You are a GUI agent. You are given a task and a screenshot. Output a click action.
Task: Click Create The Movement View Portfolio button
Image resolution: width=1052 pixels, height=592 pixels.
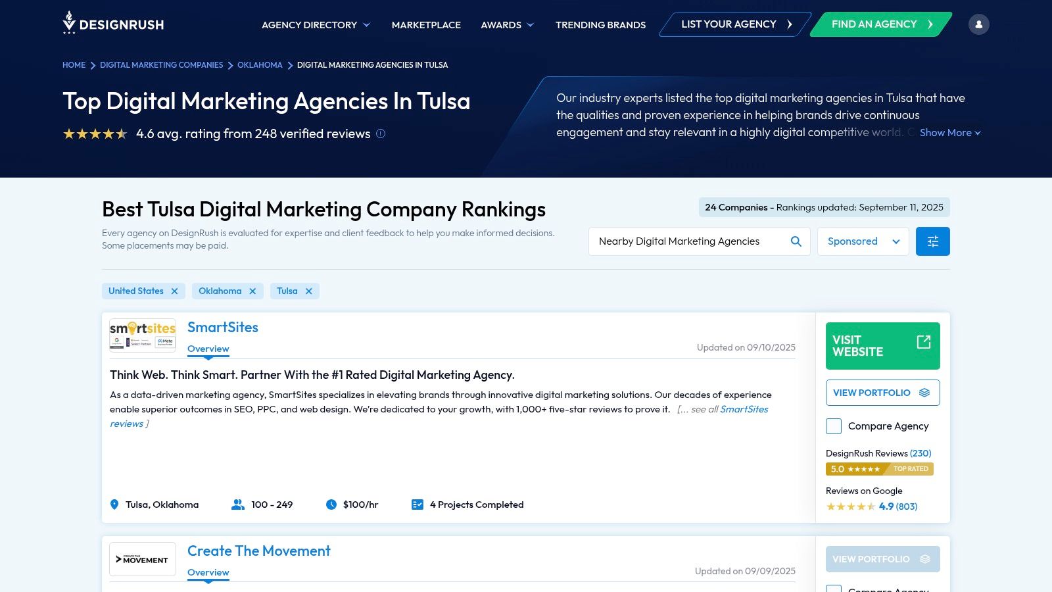point(882,559)
